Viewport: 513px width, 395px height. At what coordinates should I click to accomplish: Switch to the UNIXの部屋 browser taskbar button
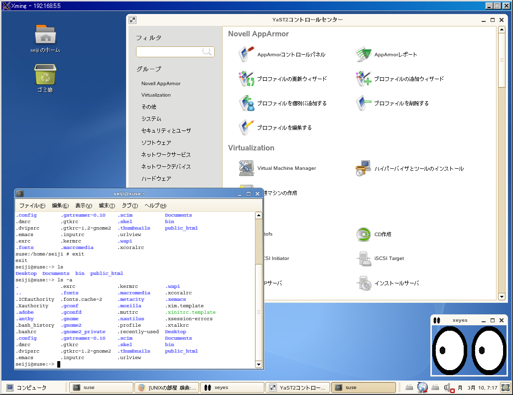coord(167,388)
